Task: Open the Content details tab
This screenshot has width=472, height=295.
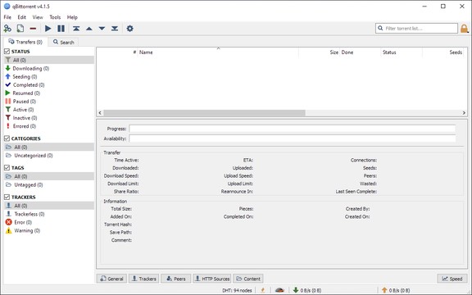Action: 248,279
